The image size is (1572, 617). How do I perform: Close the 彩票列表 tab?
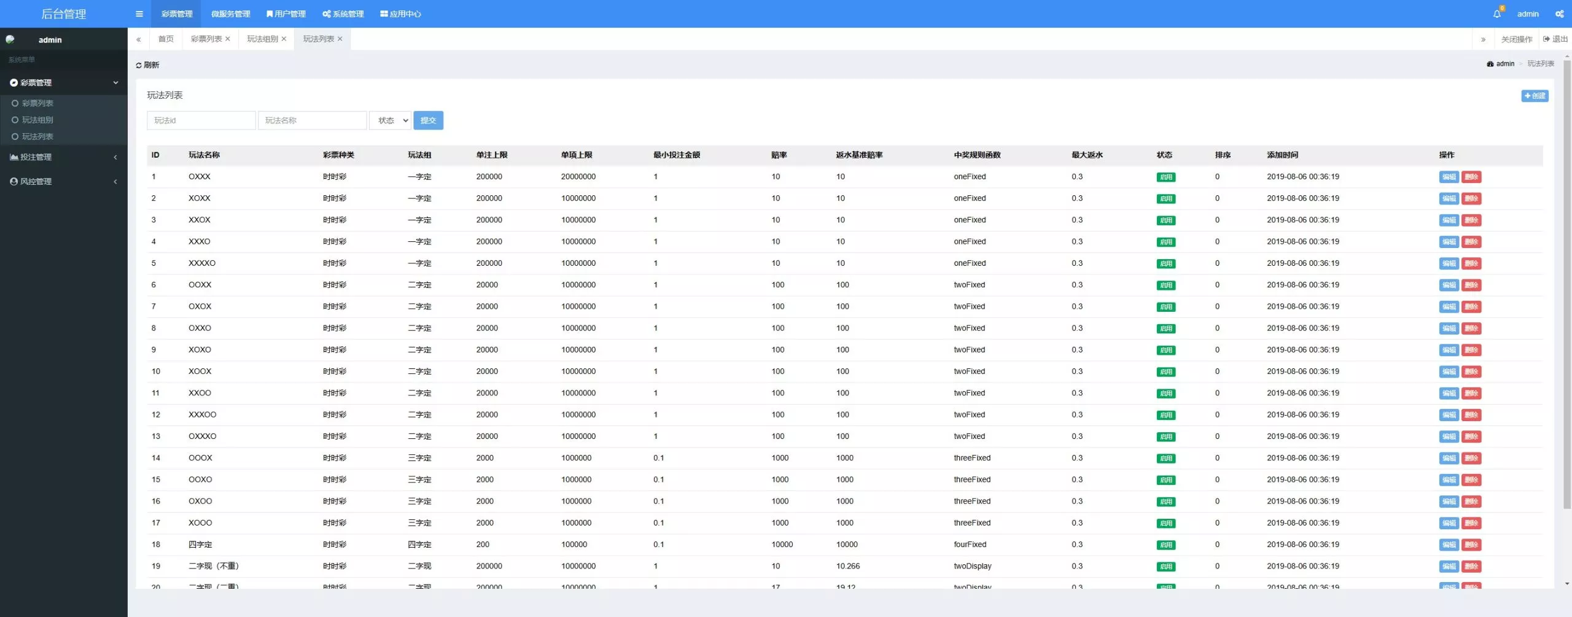coord(228,39)
